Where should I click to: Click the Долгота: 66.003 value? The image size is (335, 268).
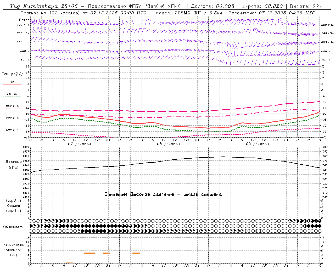pos(213,6)
